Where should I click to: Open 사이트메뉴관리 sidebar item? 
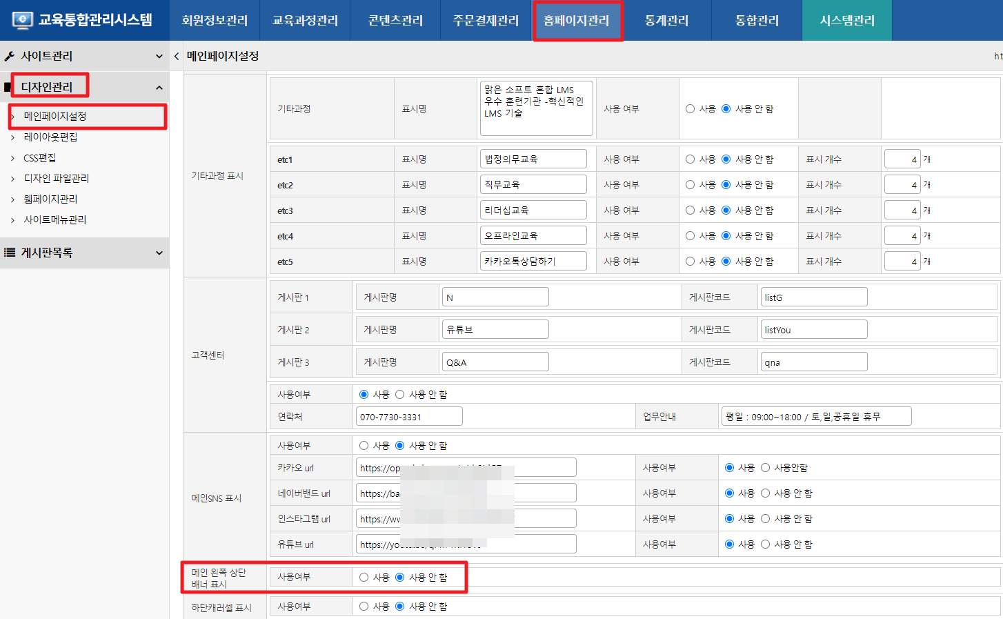coord(55,219)
